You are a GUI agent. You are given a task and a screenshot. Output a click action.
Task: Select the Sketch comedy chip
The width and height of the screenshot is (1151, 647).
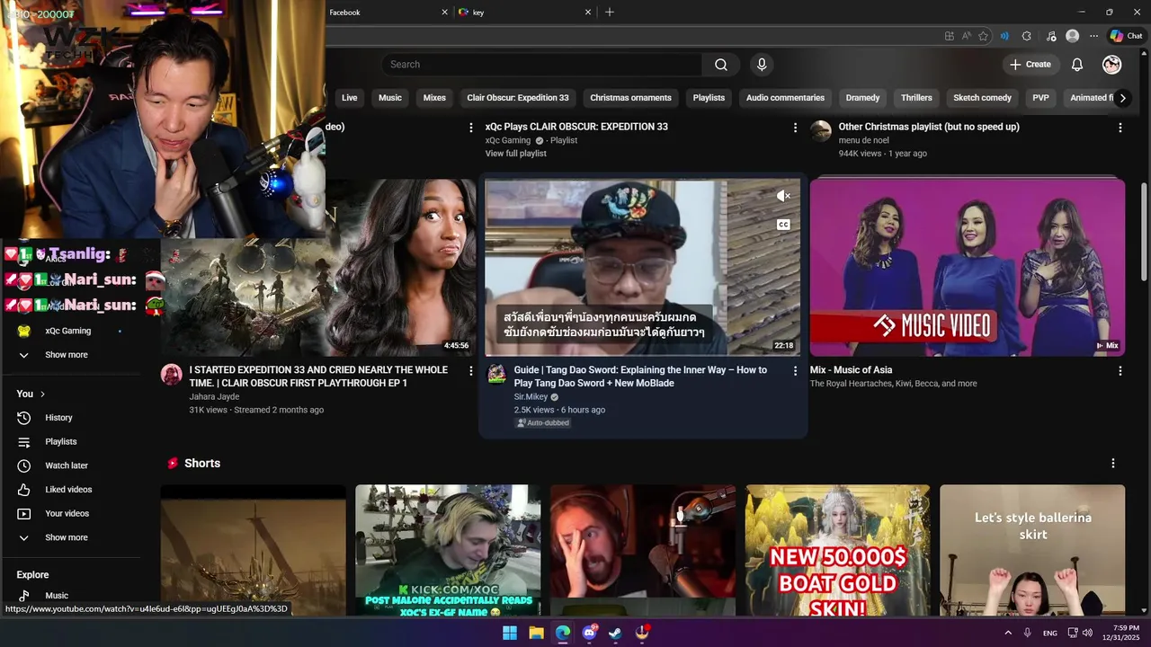(x=982, y=98)
